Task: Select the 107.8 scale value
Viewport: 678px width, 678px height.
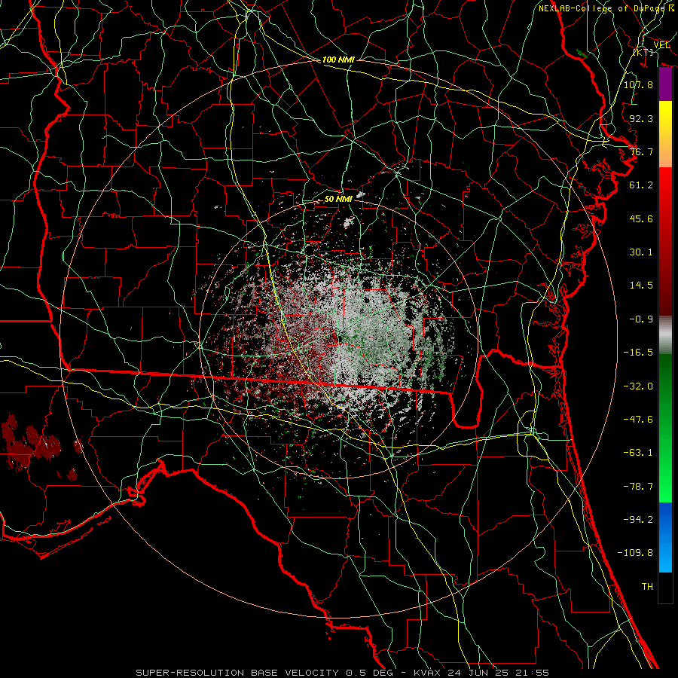Action: point(638,84)
